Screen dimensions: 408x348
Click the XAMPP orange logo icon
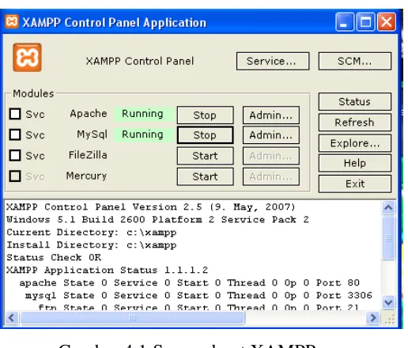(27, 58)
